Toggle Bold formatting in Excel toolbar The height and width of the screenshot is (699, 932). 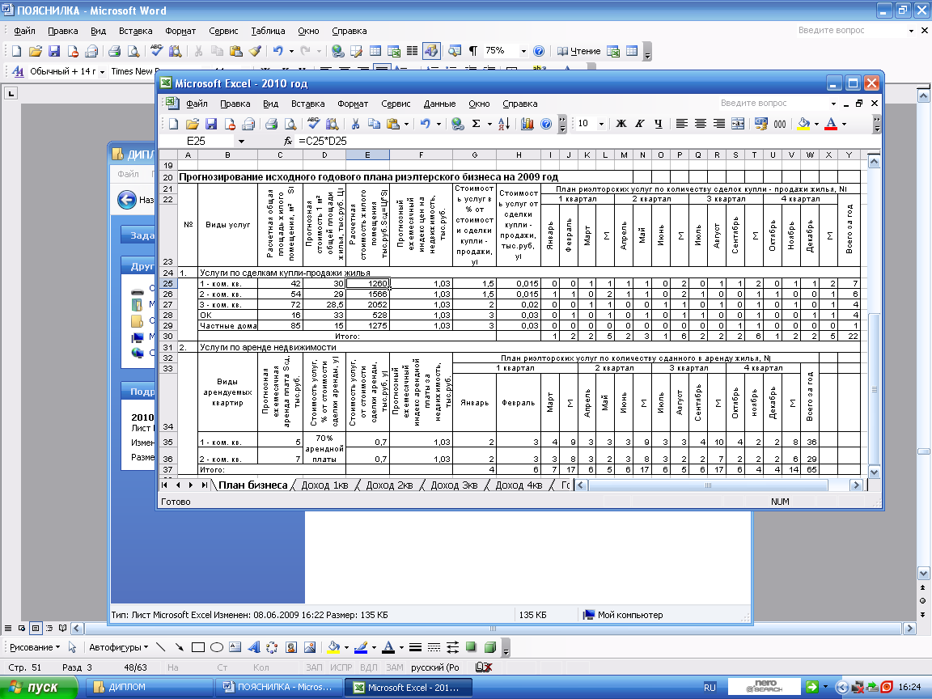[x=621, y=124]
